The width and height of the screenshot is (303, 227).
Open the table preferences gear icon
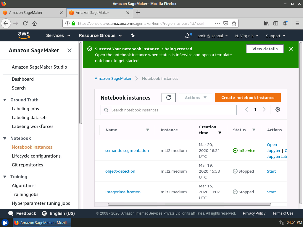point(278,109)
